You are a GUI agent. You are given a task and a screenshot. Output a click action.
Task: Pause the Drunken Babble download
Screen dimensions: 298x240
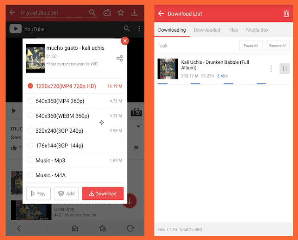click(x=284, y=68)
